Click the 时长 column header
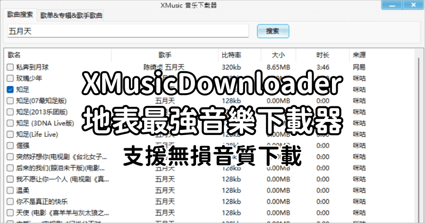The image size is (425, 223). click(x=323, y=55)
